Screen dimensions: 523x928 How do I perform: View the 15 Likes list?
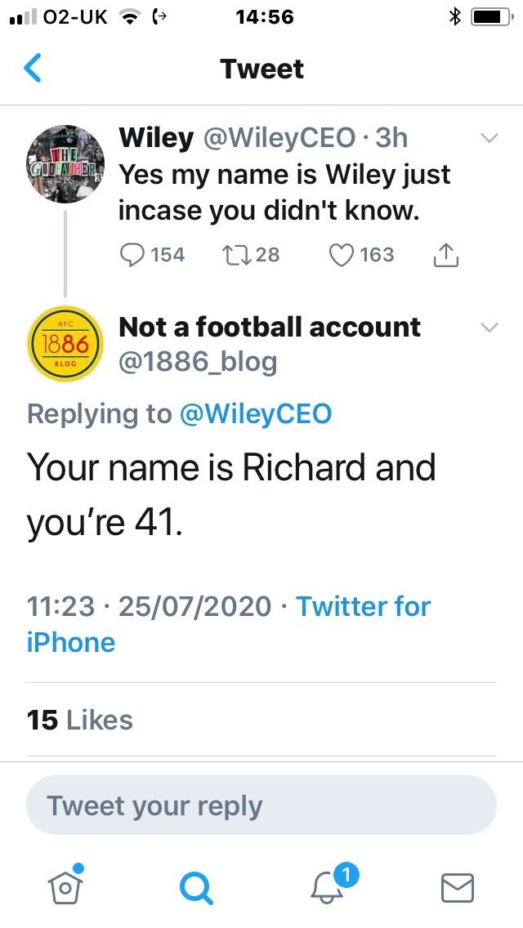pyautogui.click(x=80, y=720)
